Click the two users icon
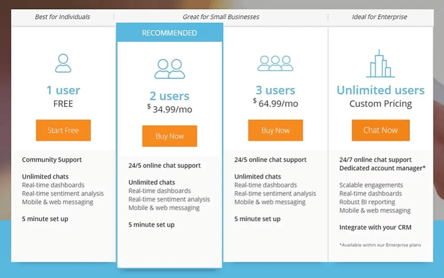Screen dimensions: 444x278 coord(170,69)
